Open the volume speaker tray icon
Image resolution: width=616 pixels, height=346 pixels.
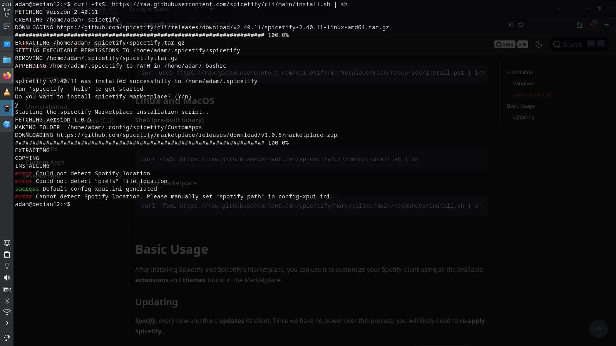(x=7, y=278)
